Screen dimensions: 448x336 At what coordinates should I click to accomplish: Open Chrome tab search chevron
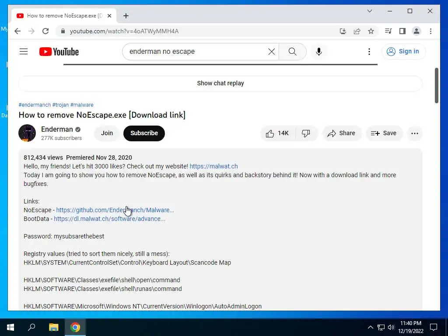tap(369, 11)
